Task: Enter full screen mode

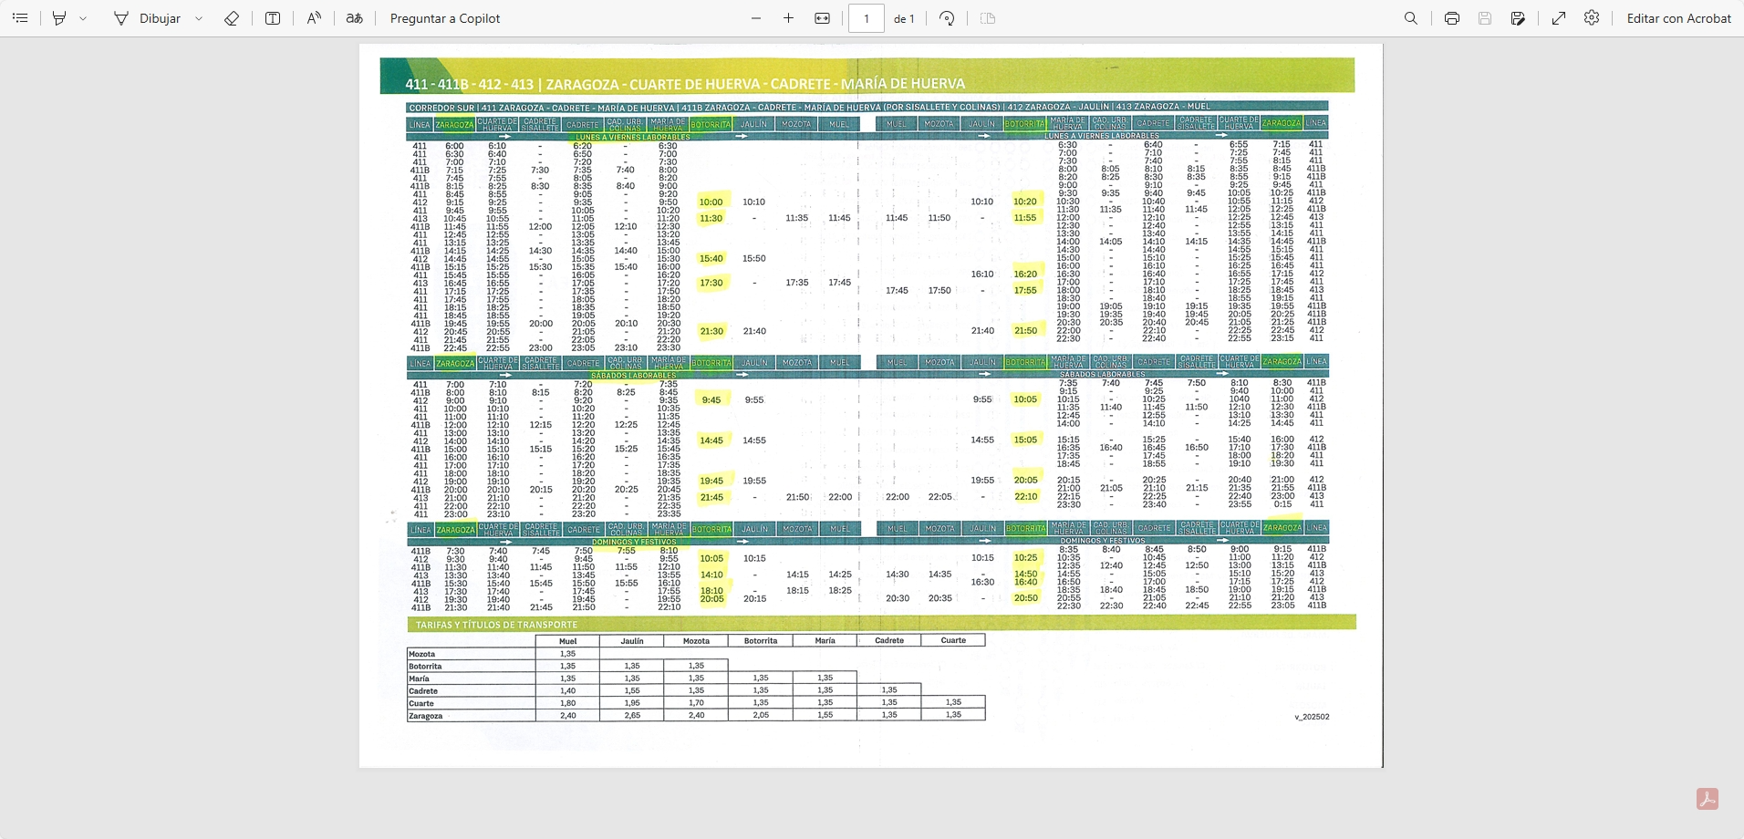Action: 1559,18
